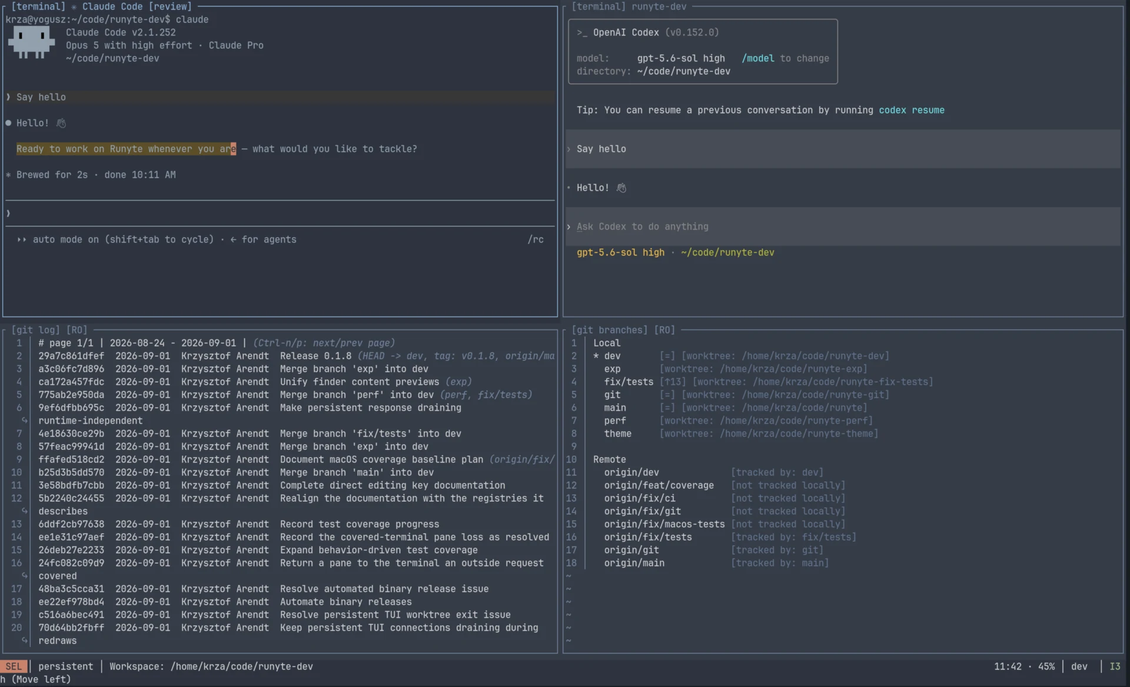
Task: Click the /model command in Codex header
Action: point(757,58)
